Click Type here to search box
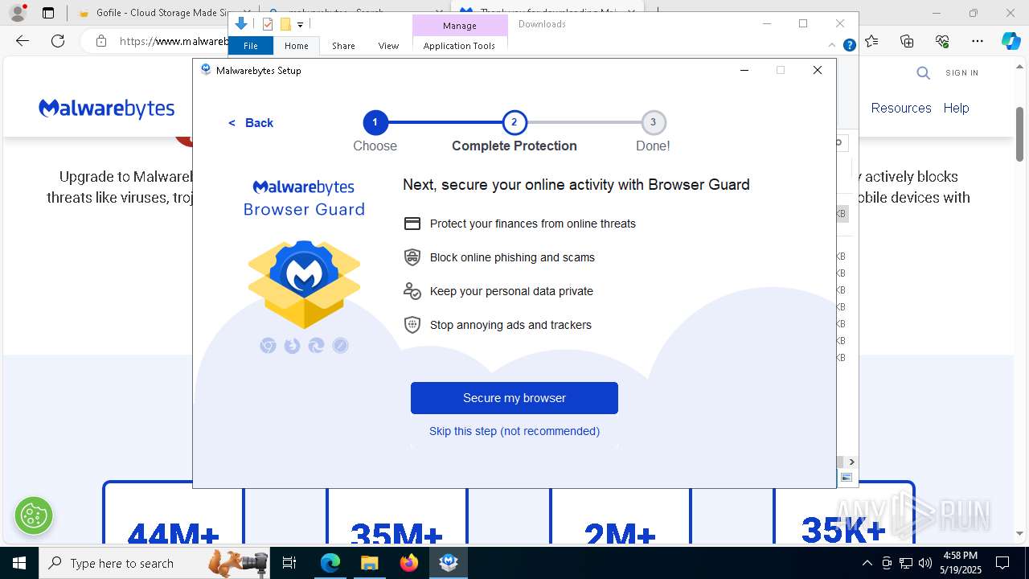Image resolution: width=1029 pixels, height=579 pixels. click(x=154, y=563)
